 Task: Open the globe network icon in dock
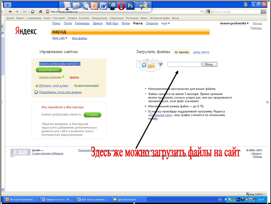click(86, 6)
